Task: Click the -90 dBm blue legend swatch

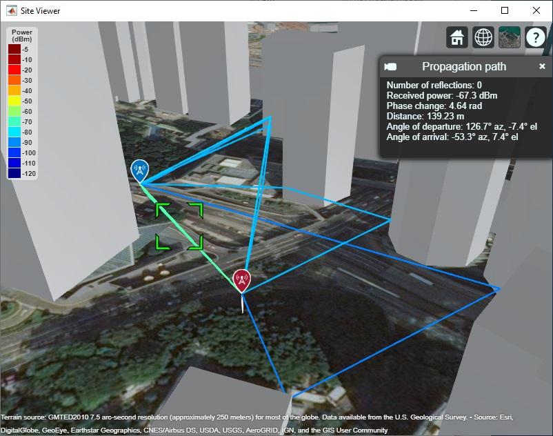Action: [14, 143]
